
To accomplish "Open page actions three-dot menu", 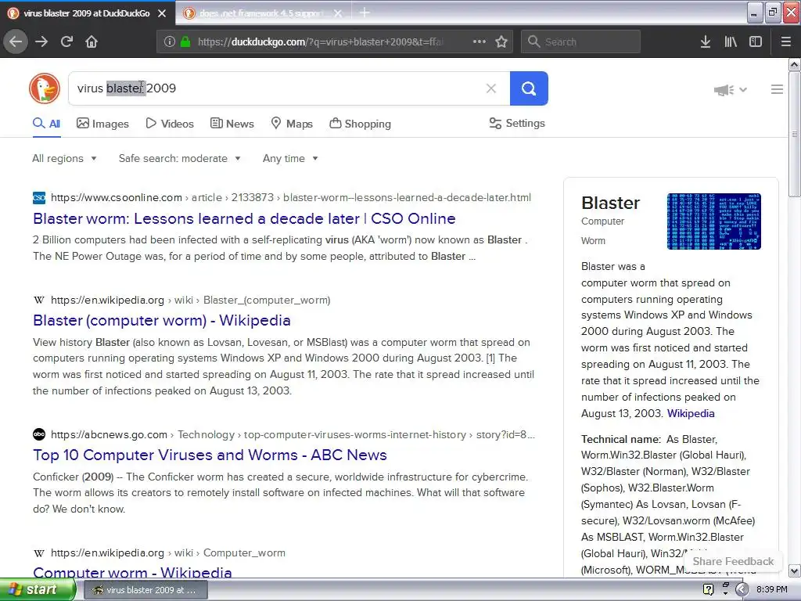I will pos(480,41).
